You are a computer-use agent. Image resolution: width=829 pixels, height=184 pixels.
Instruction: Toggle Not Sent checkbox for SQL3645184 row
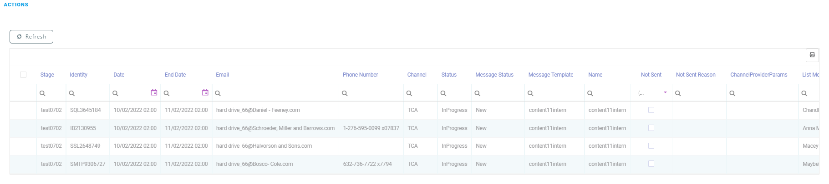point(651,110)
